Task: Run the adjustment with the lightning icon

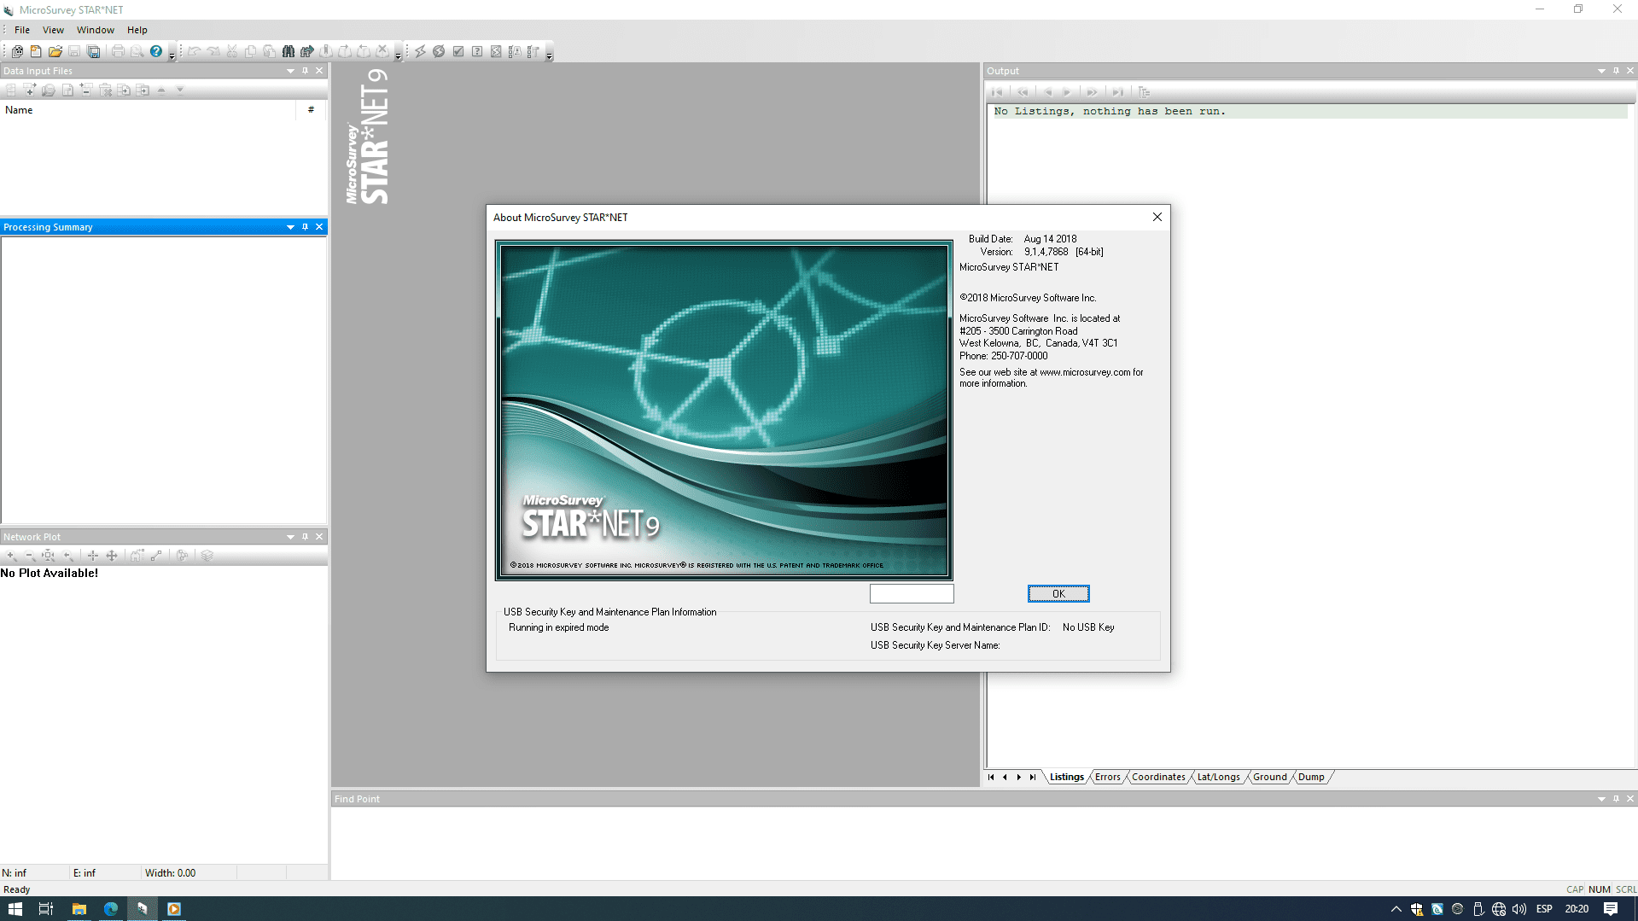Action: 418,51
